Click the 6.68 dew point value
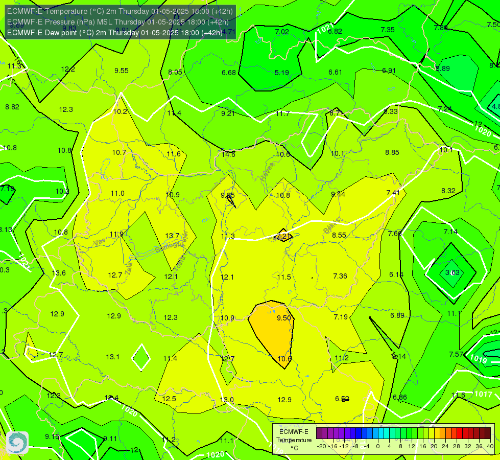The height and width of the screenshot is (460, 500). (229, 73)
